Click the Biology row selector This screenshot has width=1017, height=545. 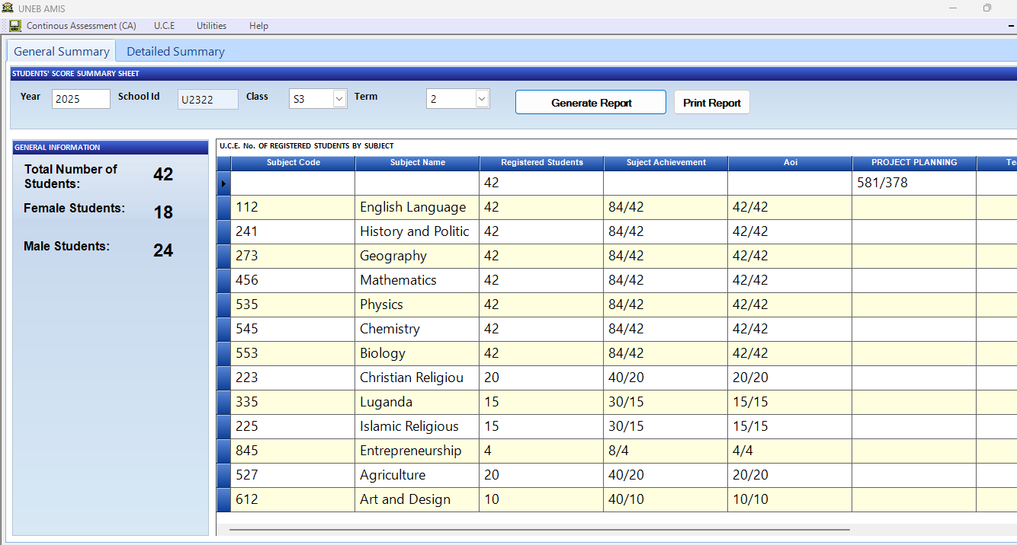(223, 353)
